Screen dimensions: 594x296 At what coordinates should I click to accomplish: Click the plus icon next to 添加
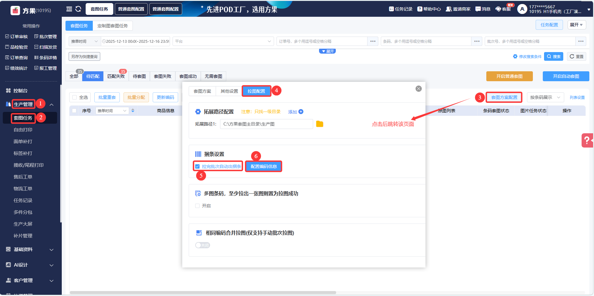(x=301, y=112)
